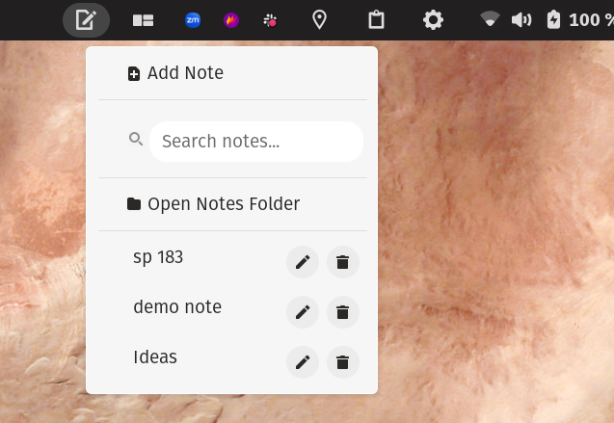Open the Slack tray icon
The height and width of the screenshot is (423, 614).
pos(270,20)
